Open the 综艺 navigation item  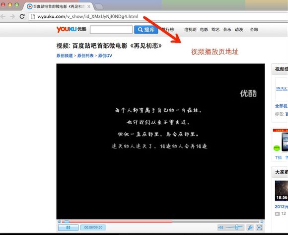216,30
